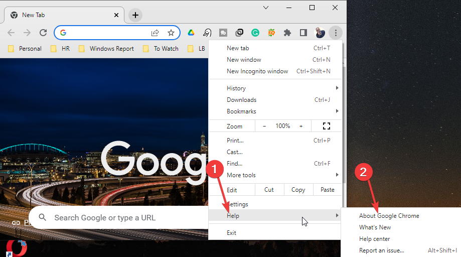Choose Cast from the menu
The height and width of the screenshot is (257, 461).
pyautogui.click(x=275, y=152)
